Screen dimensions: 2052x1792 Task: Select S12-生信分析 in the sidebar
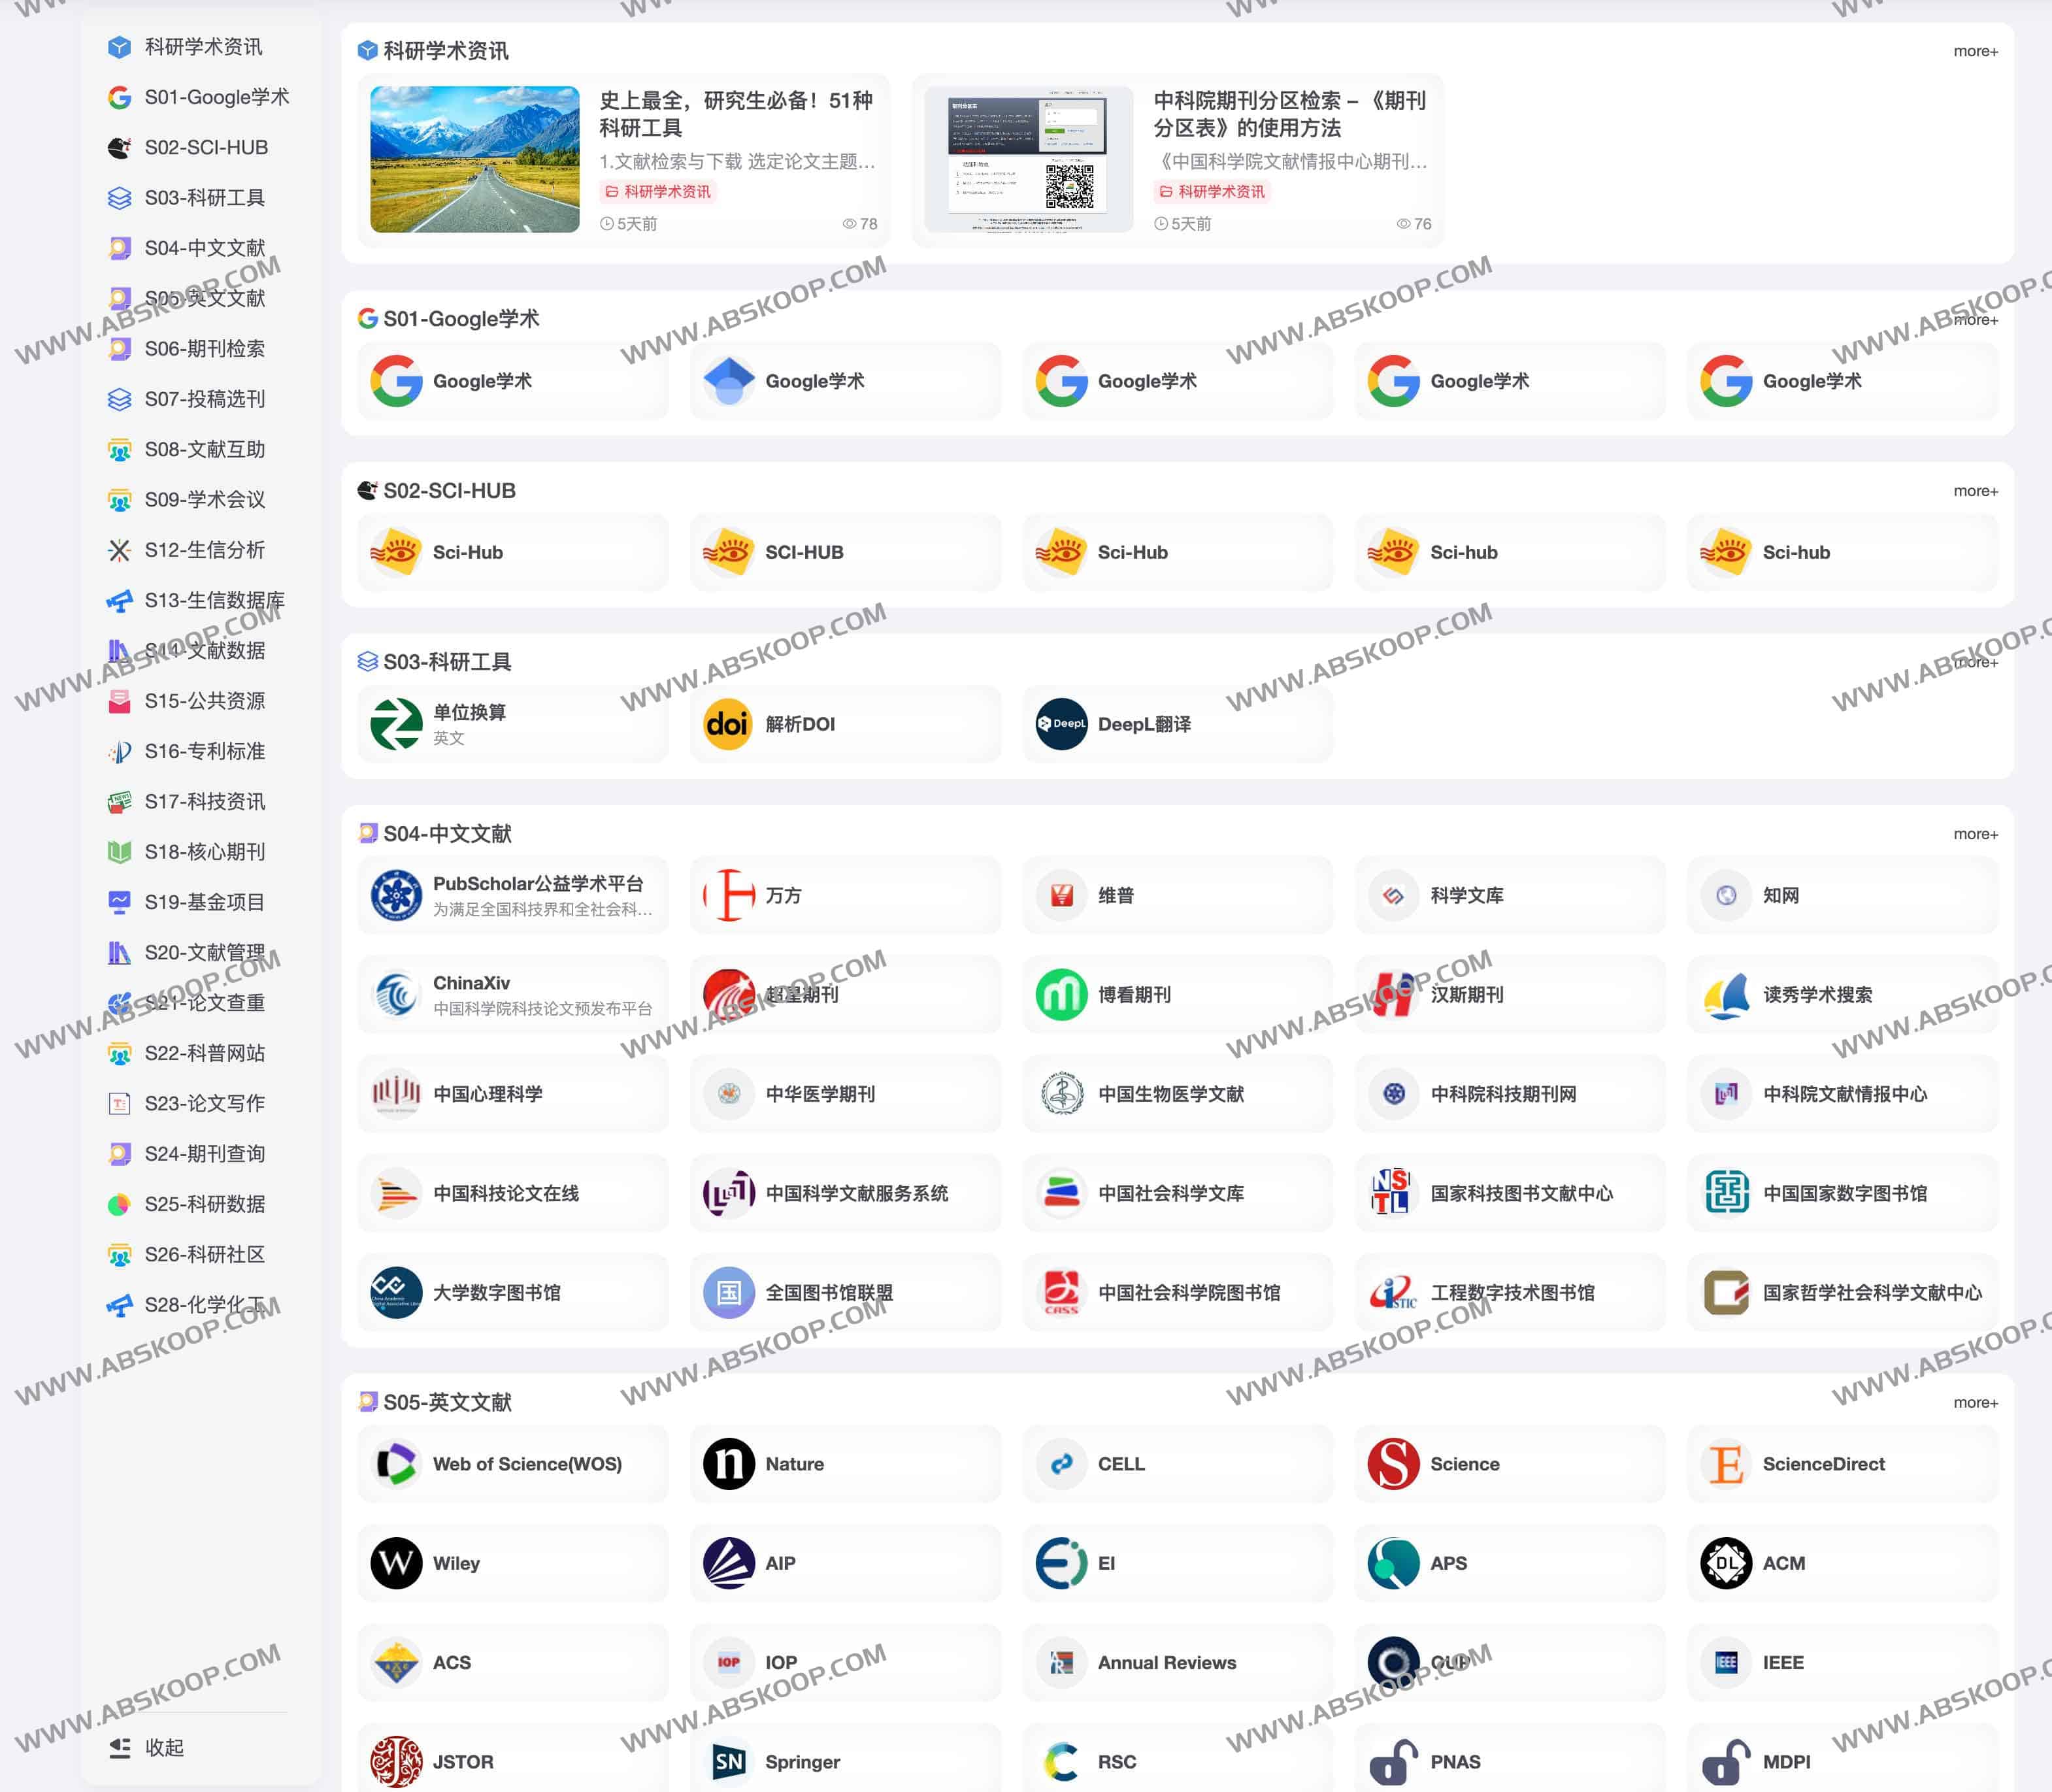point(204,550)
